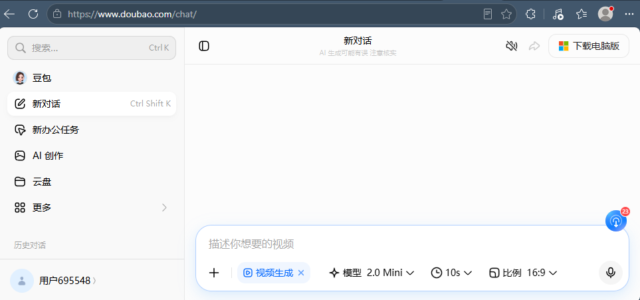Open the 模型 2.0 Mini dropdown
The height and width of the screenshot is (300, 640).
372,273
